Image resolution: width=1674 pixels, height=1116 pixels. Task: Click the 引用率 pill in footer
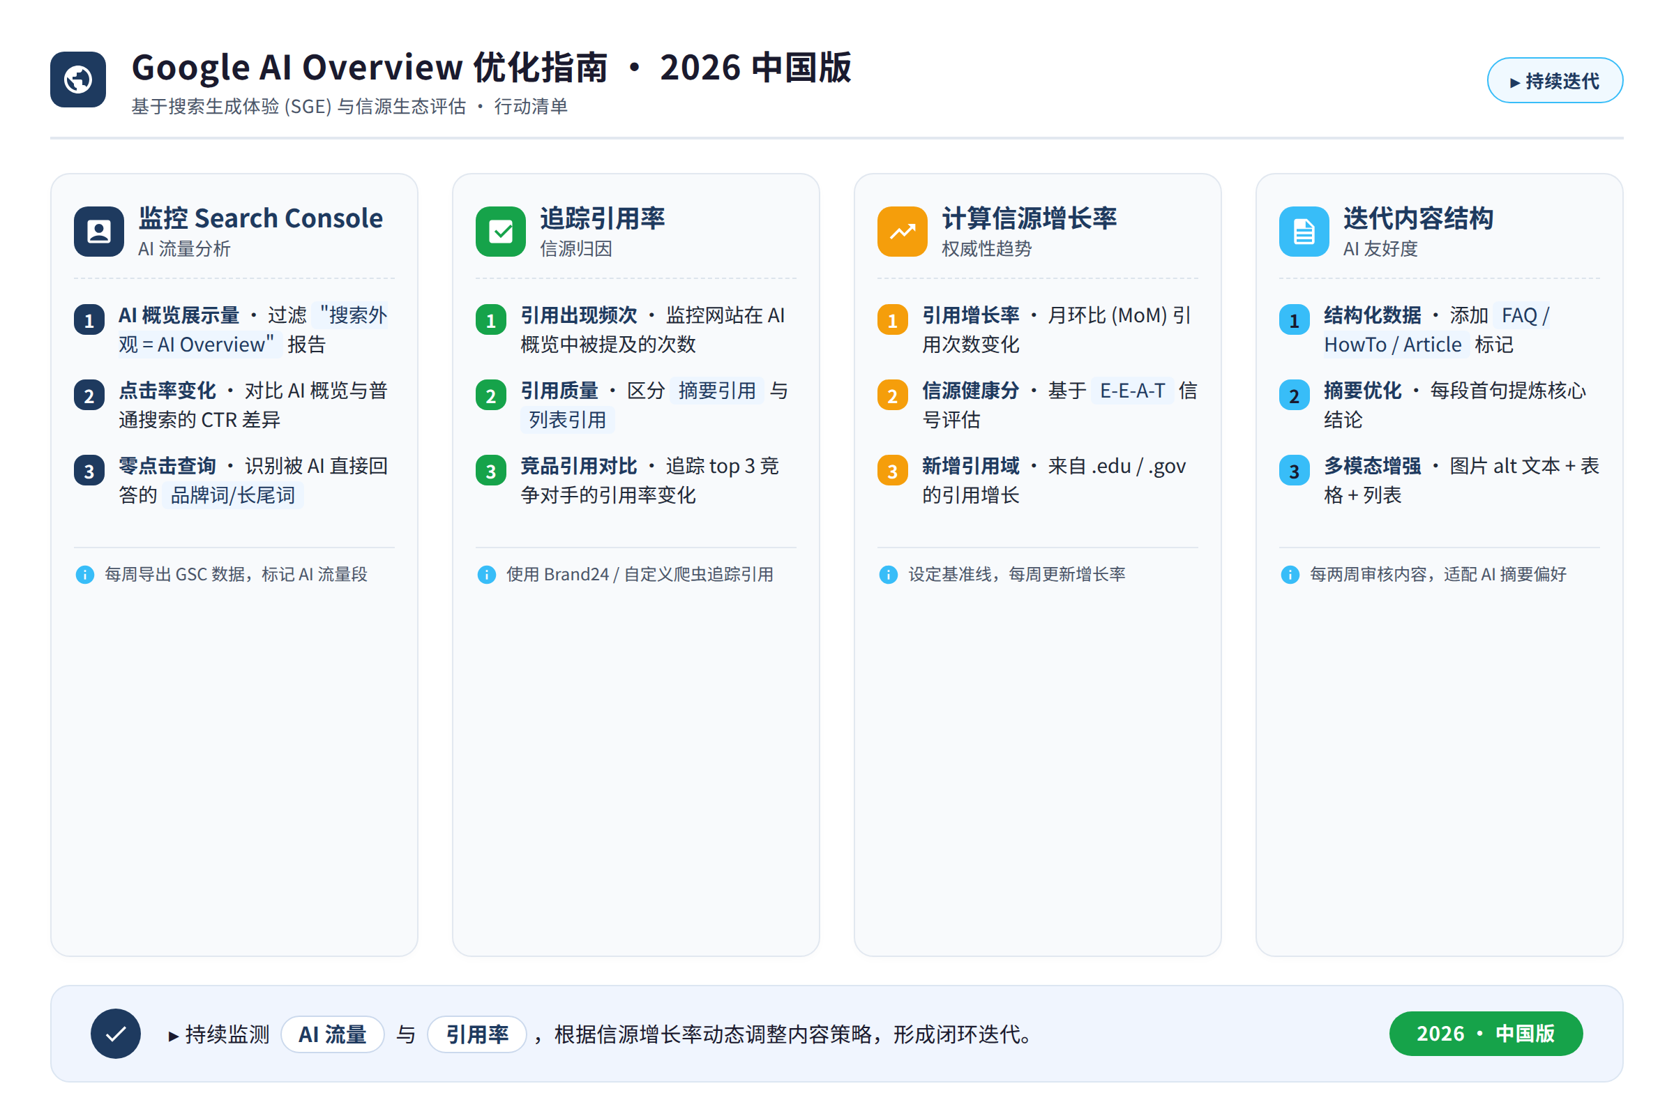click(477, 1034)
